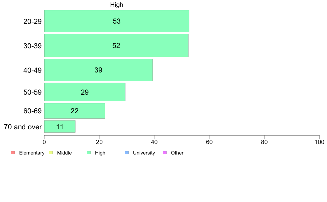Click the Middle legend label
Screen dimensions: 327x202
coord(64,153)
